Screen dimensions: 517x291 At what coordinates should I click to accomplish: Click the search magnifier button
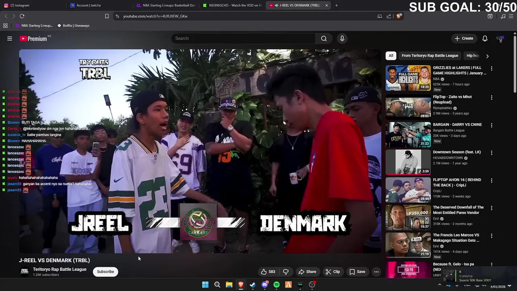(324, 38)
